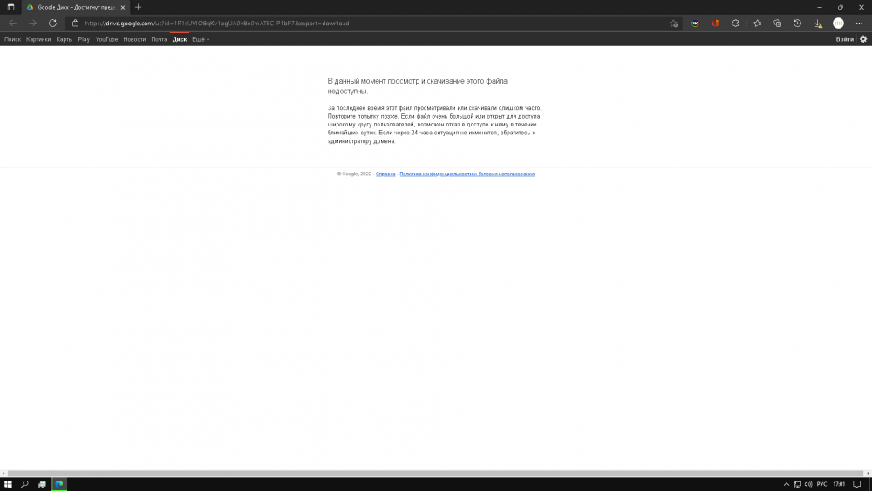Click the heading about file being unavailable

(417, 86)
